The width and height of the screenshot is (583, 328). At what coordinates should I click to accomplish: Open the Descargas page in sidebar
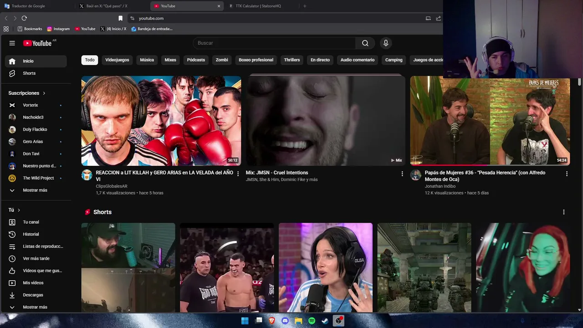pyautogui.click(x=36, y=295)
